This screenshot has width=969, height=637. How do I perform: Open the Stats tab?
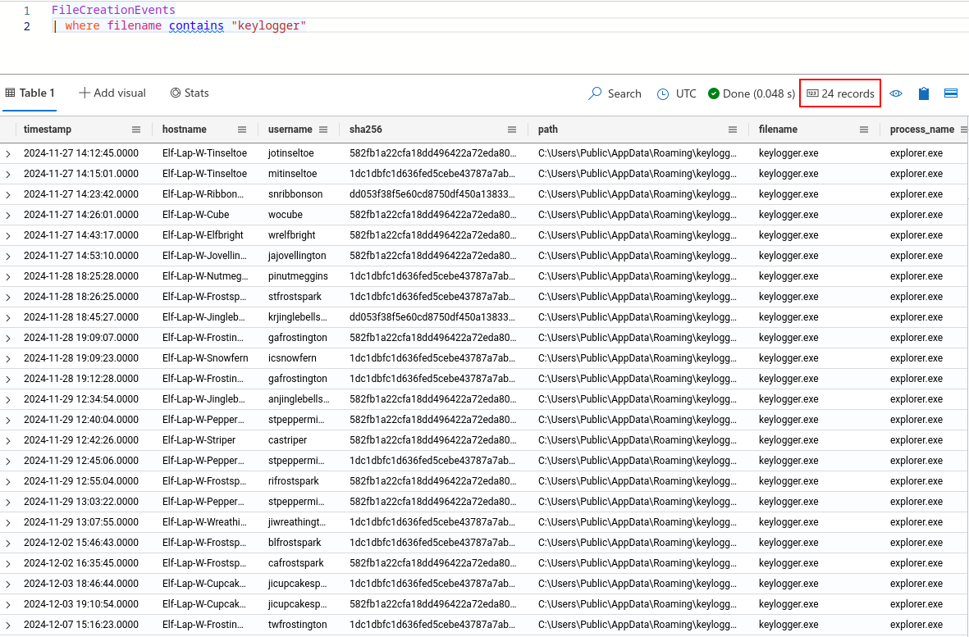point(190,93)
